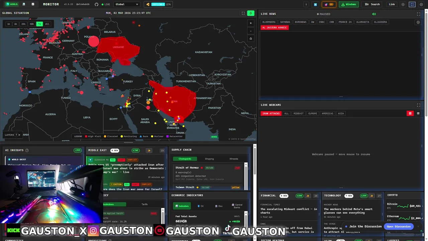Set map time range to 24h
Viewport: 428px width, 241px height.
point(23,24)
